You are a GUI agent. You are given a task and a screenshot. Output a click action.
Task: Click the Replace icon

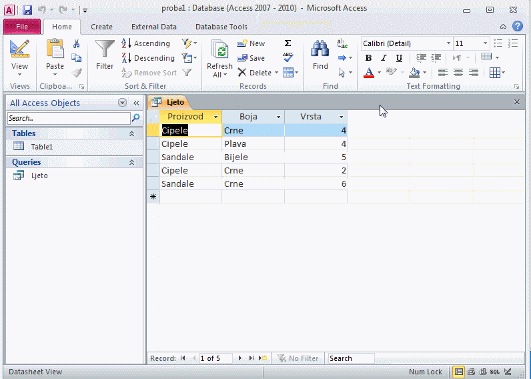[x=342, y=43]
